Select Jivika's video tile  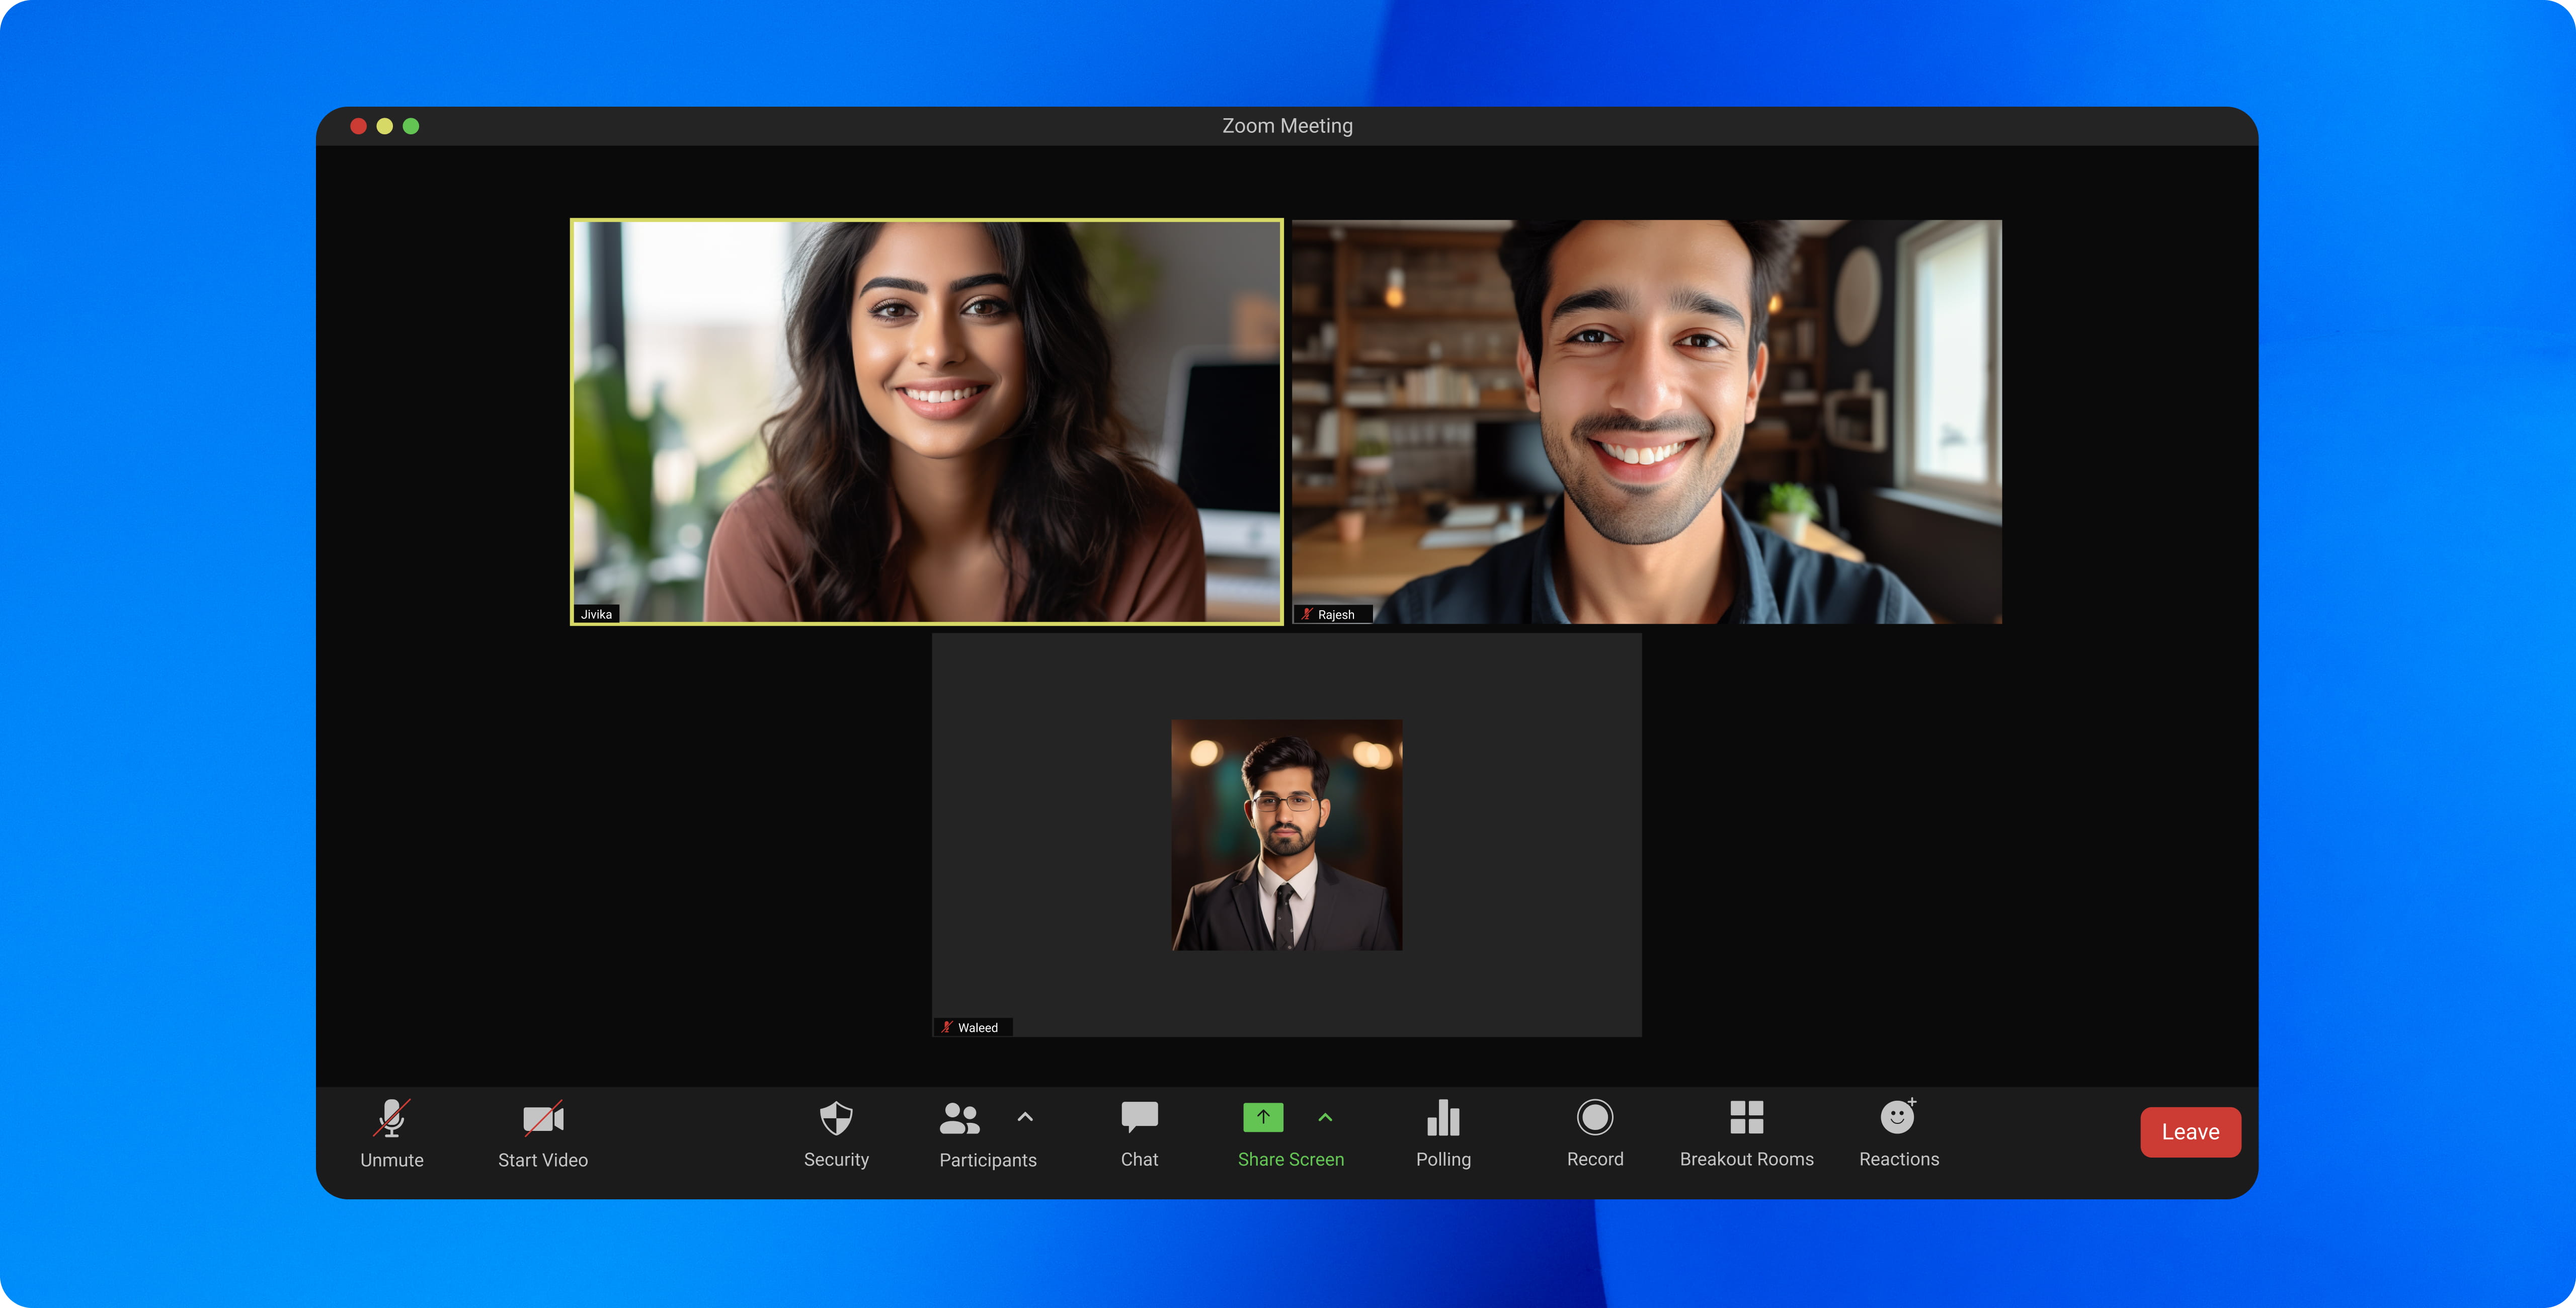[927, 422]
